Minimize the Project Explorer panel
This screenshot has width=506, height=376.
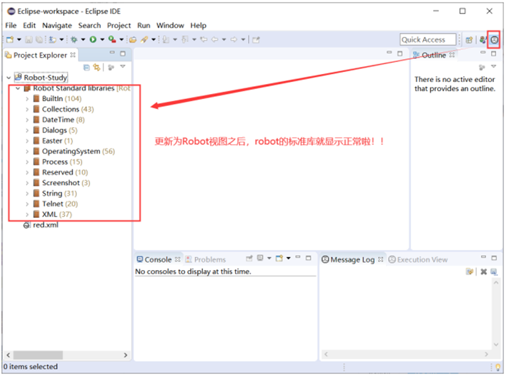pos(112,52)
